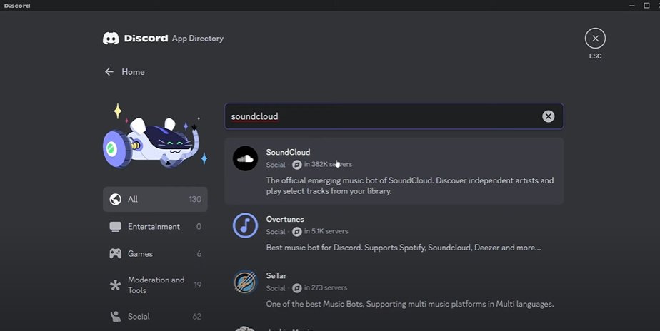Viewport: 660px width, 331px height.
Task: Open the SoundCloud result title
Action: [288, 152]
